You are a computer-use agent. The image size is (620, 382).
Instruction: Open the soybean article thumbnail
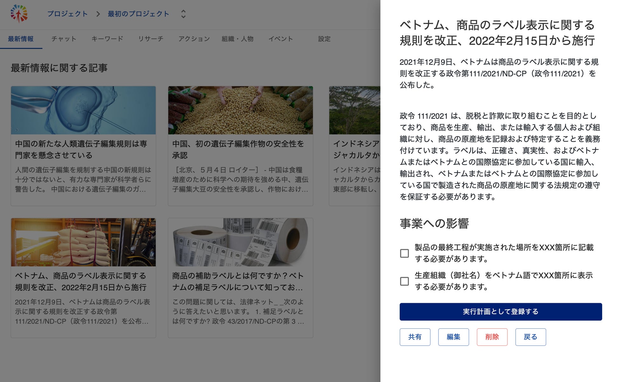[x=240, y=110]
